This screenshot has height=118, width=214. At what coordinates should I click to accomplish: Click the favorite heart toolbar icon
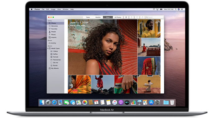137,17
